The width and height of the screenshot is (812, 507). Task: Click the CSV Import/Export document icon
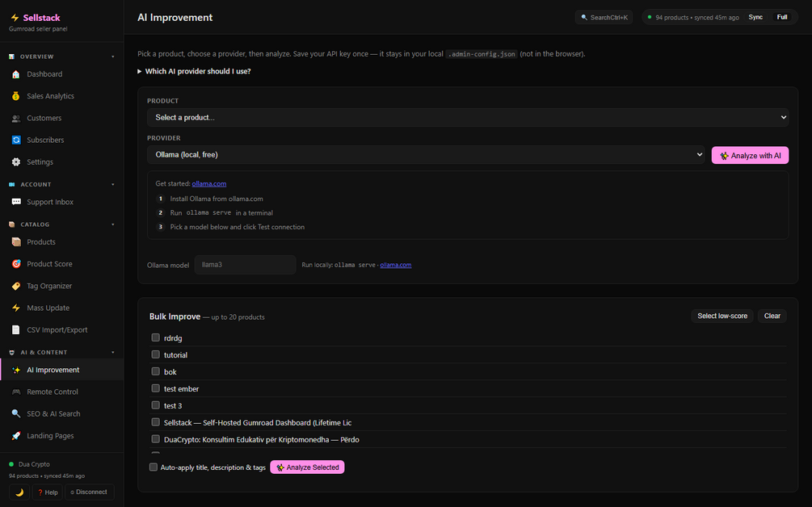pyautogui.click(x=16, y=330)
